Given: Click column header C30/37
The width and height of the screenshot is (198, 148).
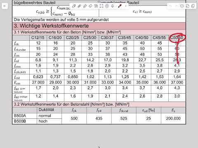Looking at the screenshot, I should (x=107, y=37).
